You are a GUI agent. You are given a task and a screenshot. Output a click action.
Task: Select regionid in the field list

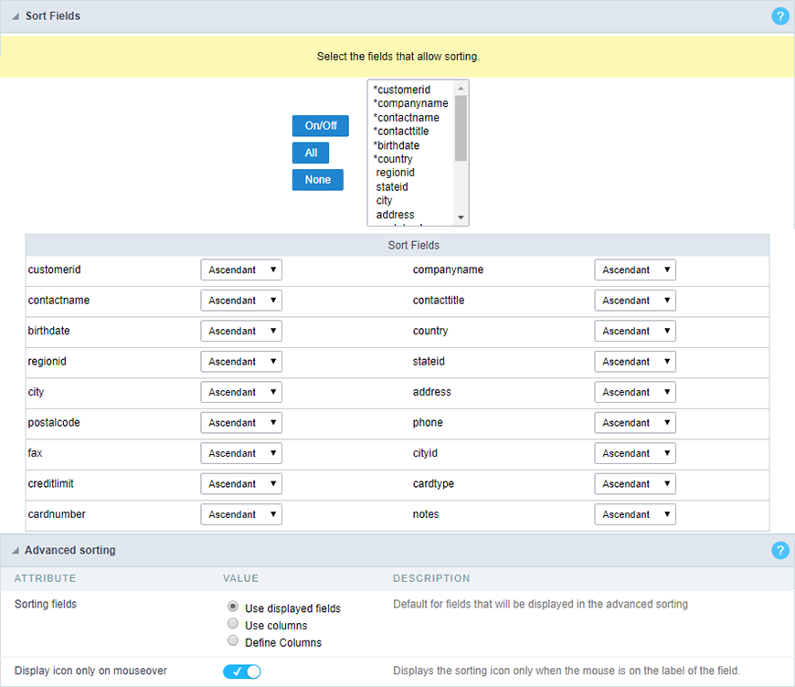tap(395, 173)
